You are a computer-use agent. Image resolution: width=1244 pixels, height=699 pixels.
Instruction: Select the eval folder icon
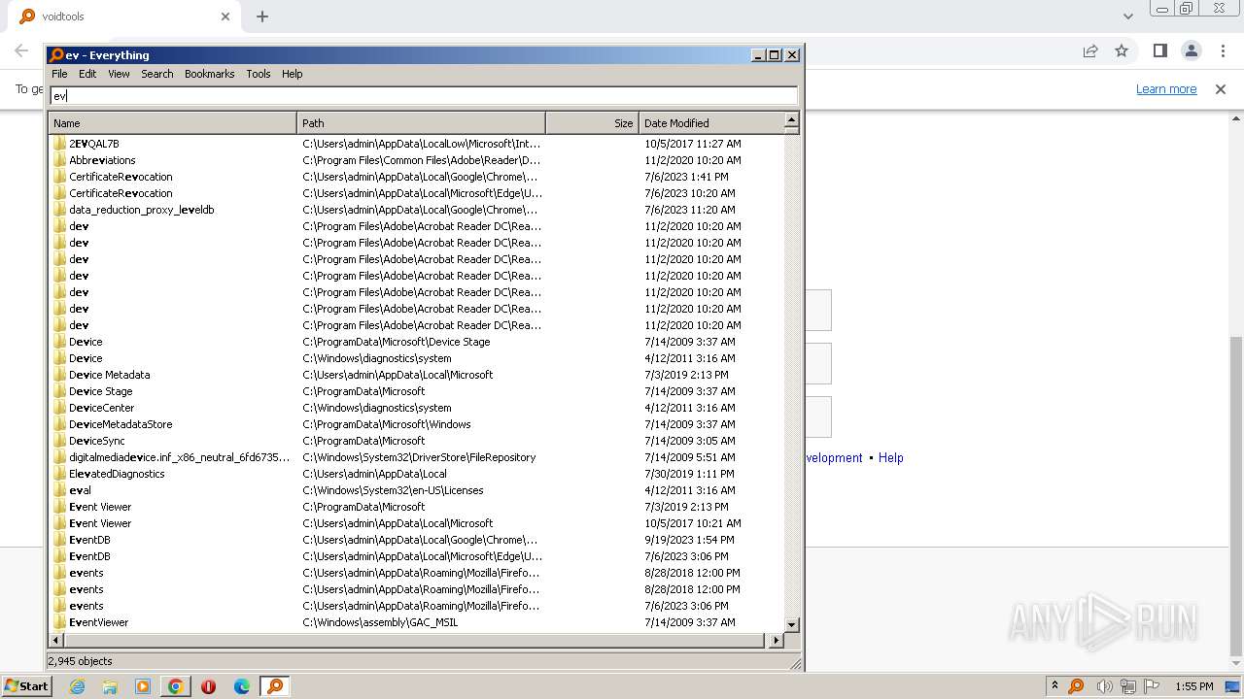59,490
